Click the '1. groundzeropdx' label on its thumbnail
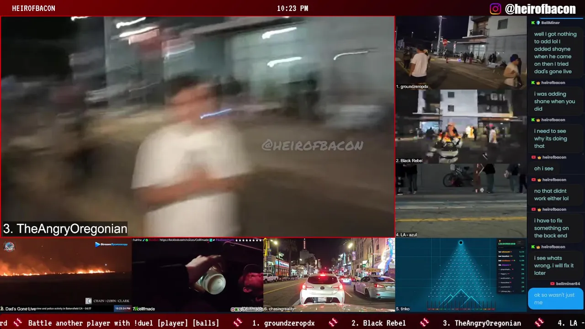Viewport: 585px width, 329px height. click(x=412, y=87)
